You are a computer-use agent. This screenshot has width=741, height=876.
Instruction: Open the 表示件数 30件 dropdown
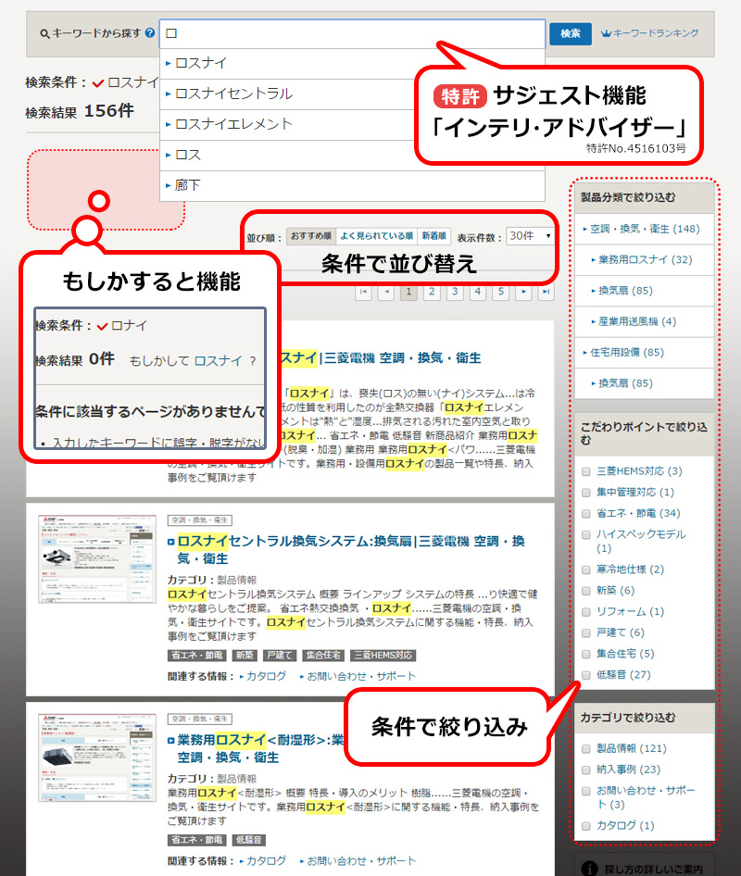click(530, 236)
